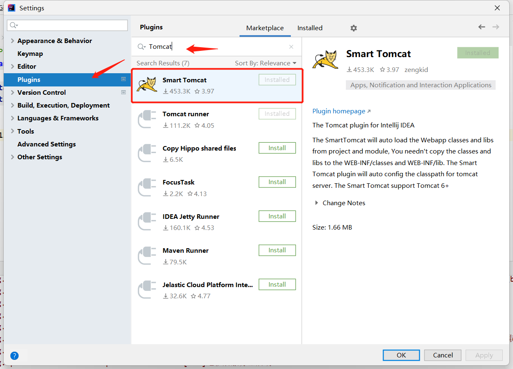Click the back arrow in the Plugins toolbar
This screenshot has width=513, height=369.
[x=482, y=26]
